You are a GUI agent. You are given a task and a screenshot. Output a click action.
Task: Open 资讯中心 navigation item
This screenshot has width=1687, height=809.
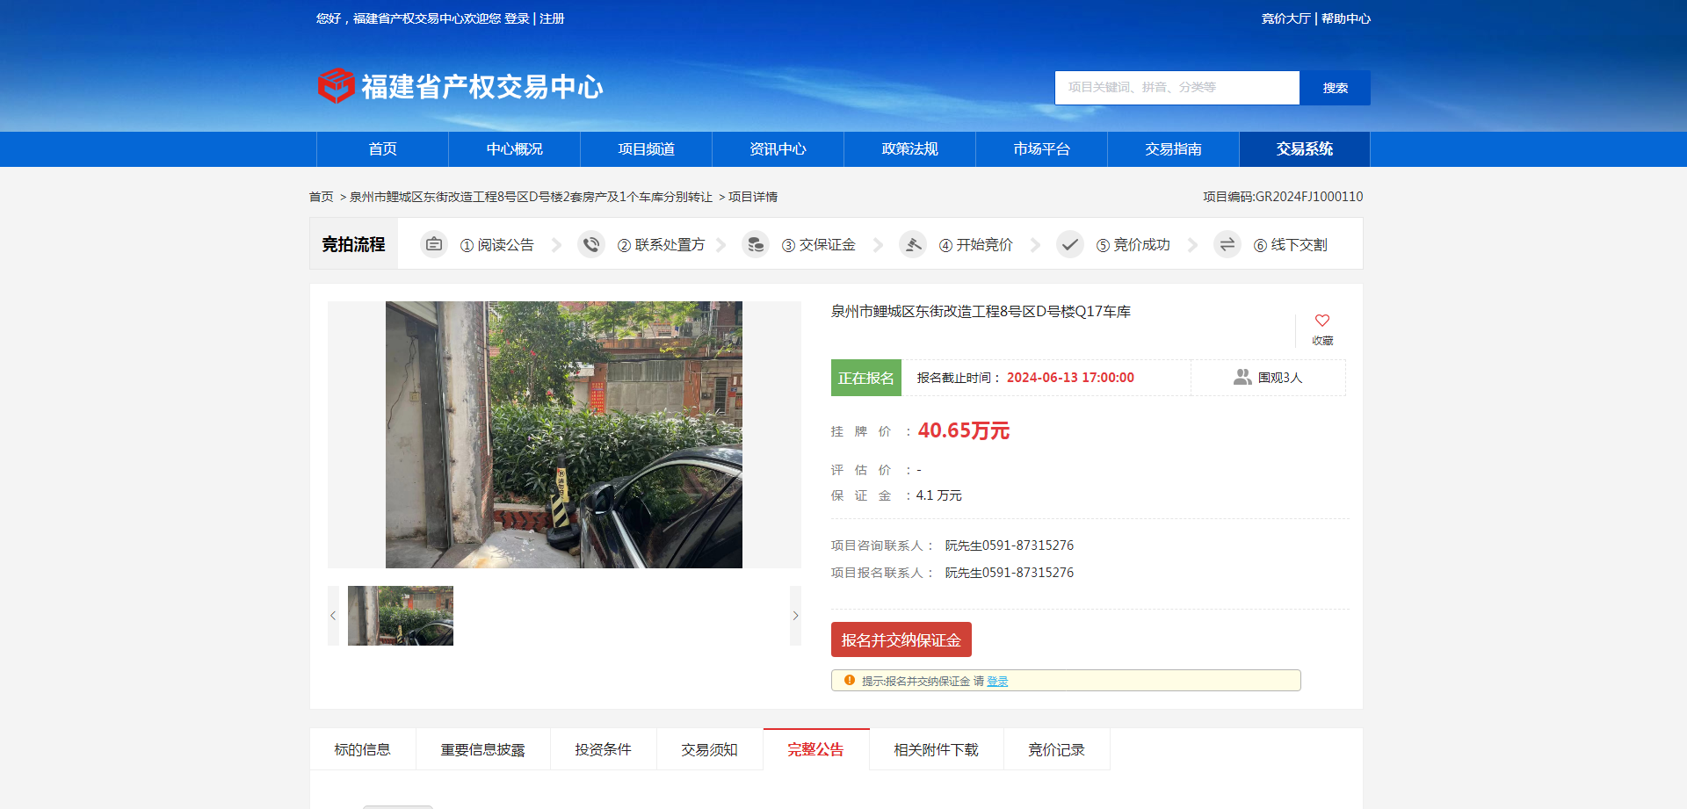pos(778,149)
